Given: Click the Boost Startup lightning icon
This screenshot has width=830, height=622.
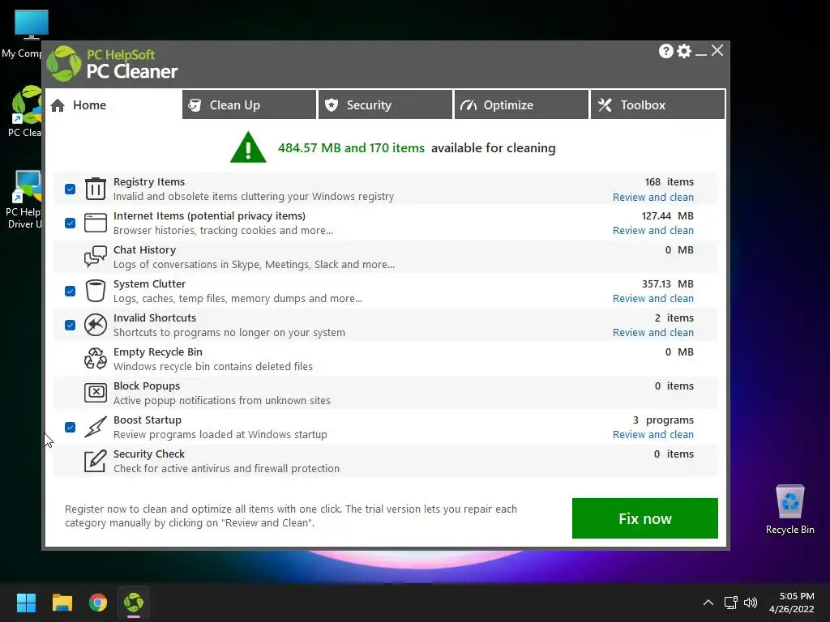Looking at the screenshot, I should 96,427.
